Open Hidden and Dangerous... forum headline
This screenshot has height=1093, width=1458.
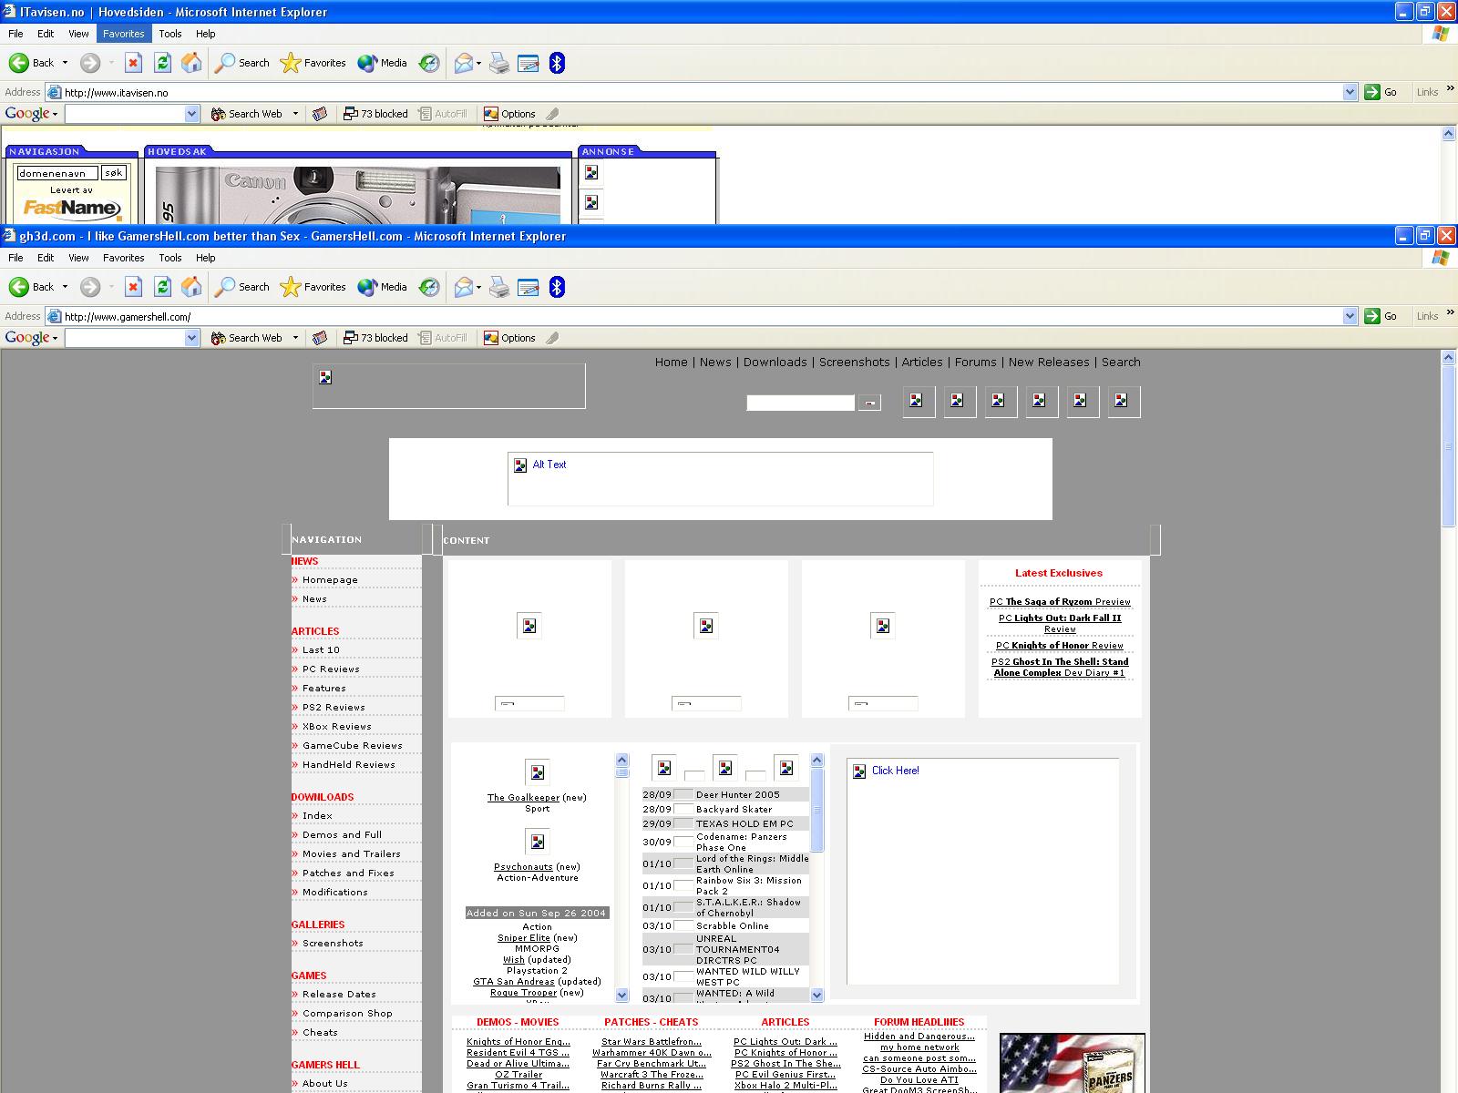click(x=919, y=1036)
